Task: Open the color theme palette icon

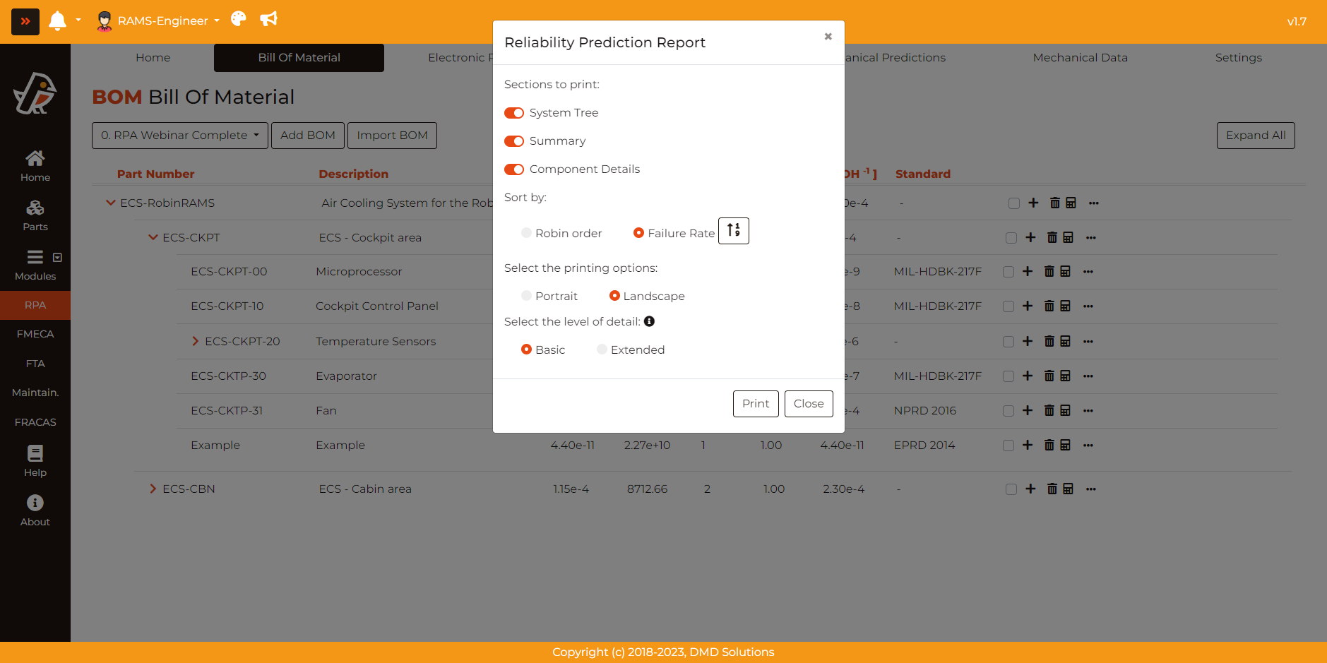Action: point(239,19)
